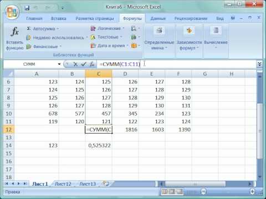This screenshot has width=266, height=199.
Task: Select the Формулы tab
Action: [x=132, y=19]
